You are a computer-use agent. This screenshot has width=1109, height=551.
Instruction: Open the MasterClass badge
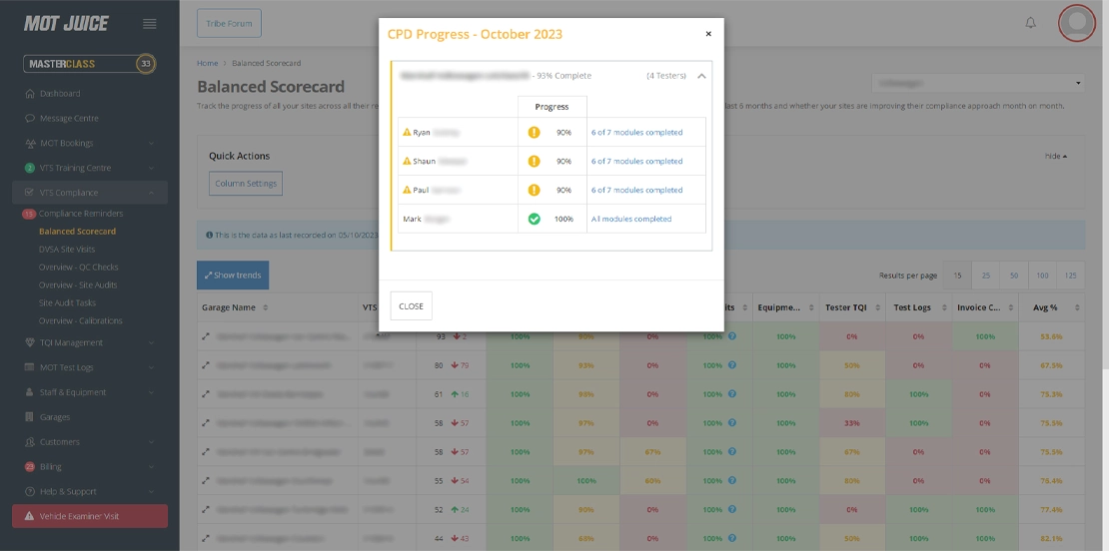click(90, 64)
